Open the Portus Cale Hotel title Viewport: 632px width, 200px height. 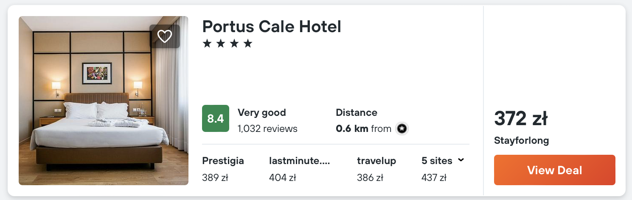(272, 27)
